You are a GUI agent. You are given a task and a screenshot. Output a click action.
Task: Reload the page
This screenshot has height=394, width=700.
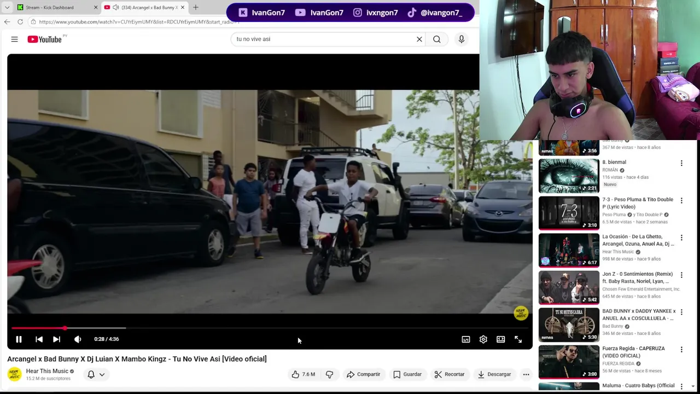pos(20,22)
